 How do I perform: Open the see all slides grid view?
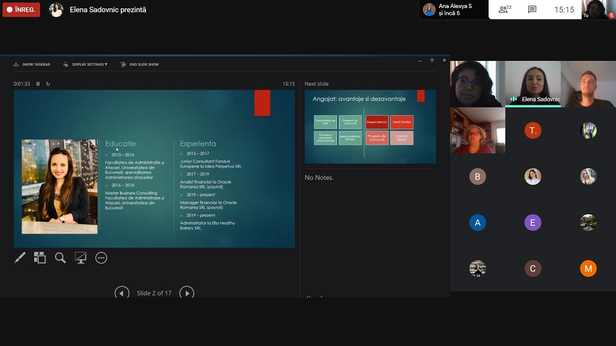point(40,258)
